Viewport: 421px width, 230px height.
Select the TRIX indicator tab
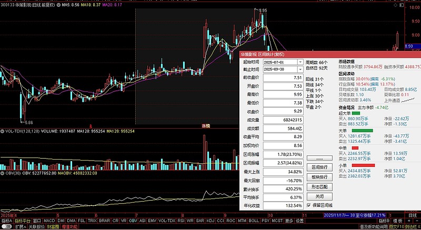[x=93, y=221]
